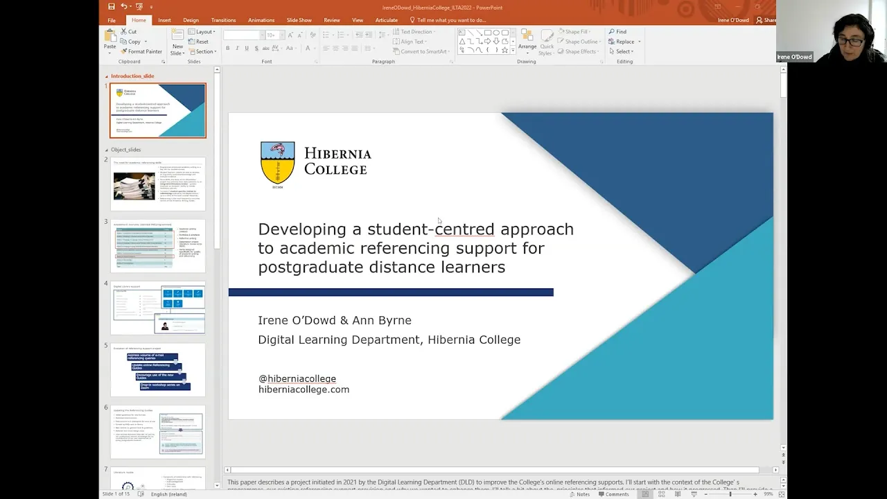Click Decrease List Level icon
The height and width of the screenshot is (499, 887).
pos(359,35)
